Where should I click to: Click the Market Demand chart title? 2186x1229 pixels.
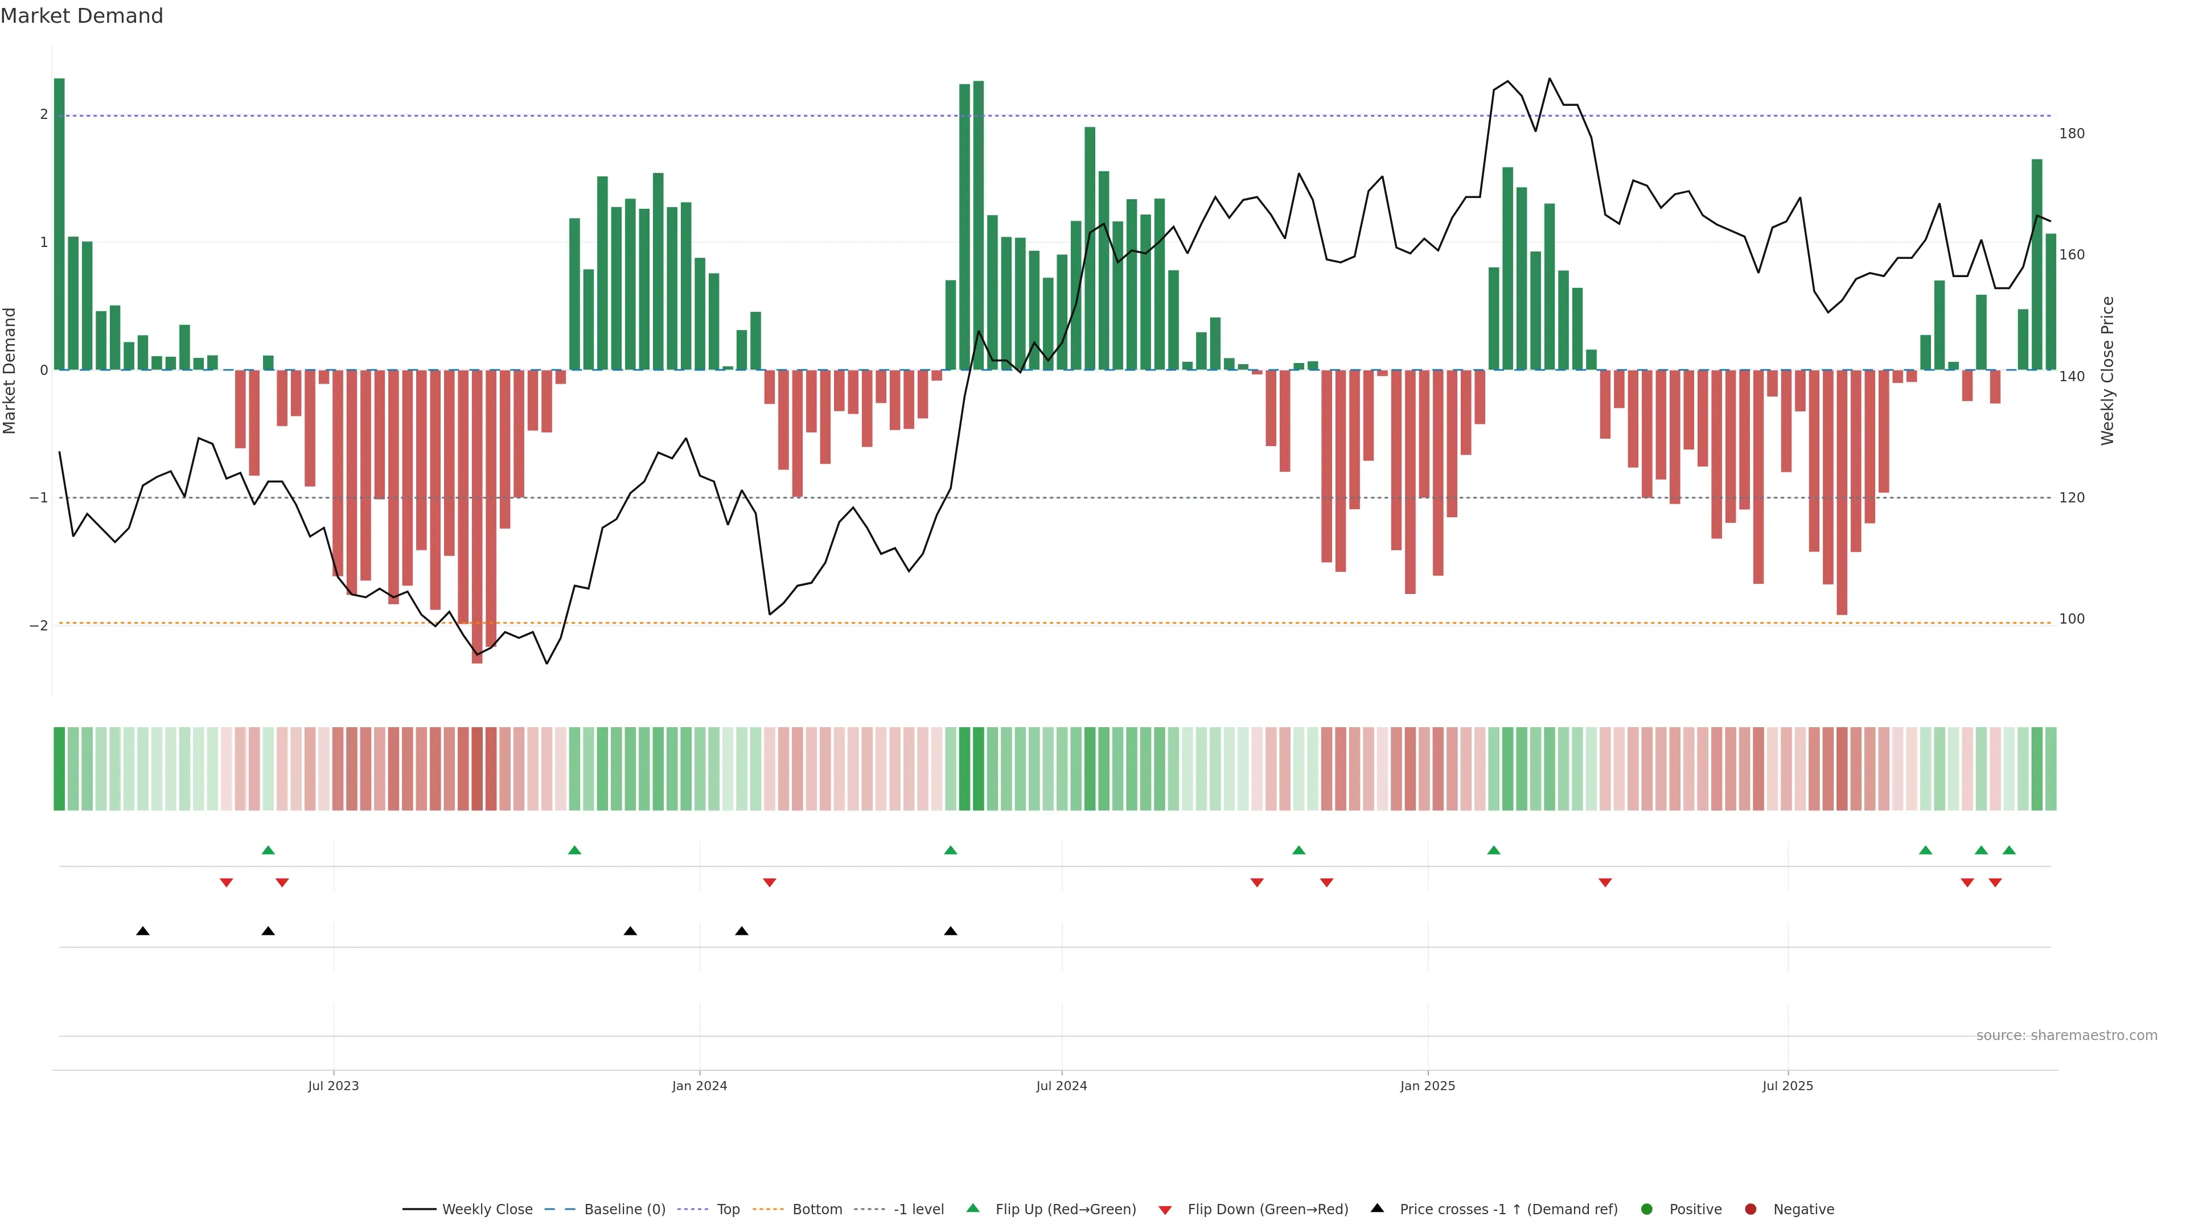81,15
